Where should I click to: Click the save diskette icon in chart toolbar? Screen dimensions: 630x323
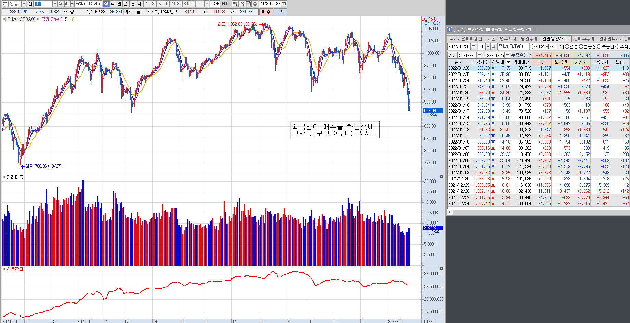click(x=248, y=4)
